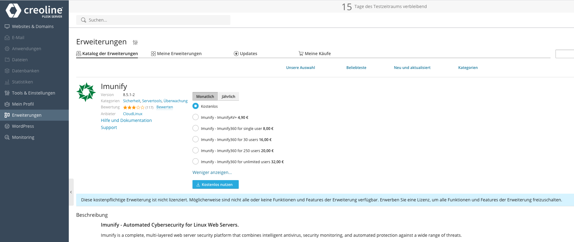Click the catalog search box at right edge

coord(564,54)
